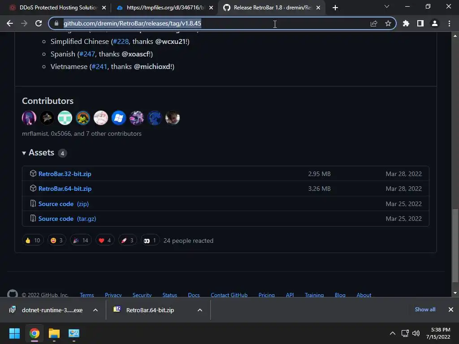The height and width of the screenshot is (344, 459).
Task: Open the @wcxu21 user mention
Action: click(x=170, y=42)
